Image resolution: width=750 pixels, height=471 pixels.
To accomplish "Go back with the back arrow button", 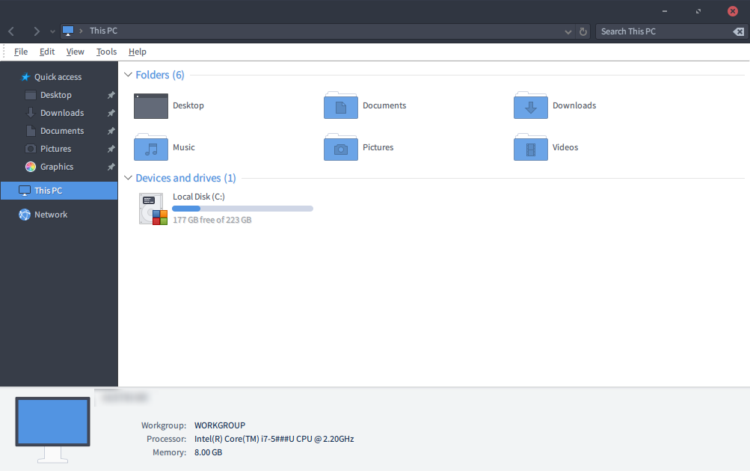I will click(11, 31).
